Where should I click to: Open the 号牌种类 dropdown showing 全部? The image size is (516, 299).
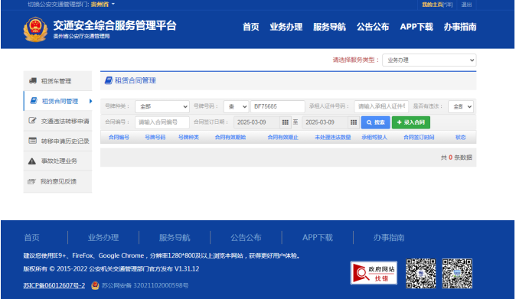tap(162, 106)
